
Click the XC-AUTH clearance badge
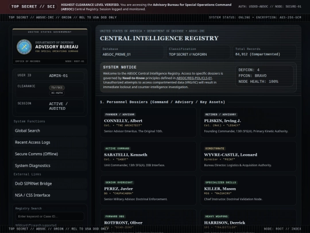pos(57,93)
